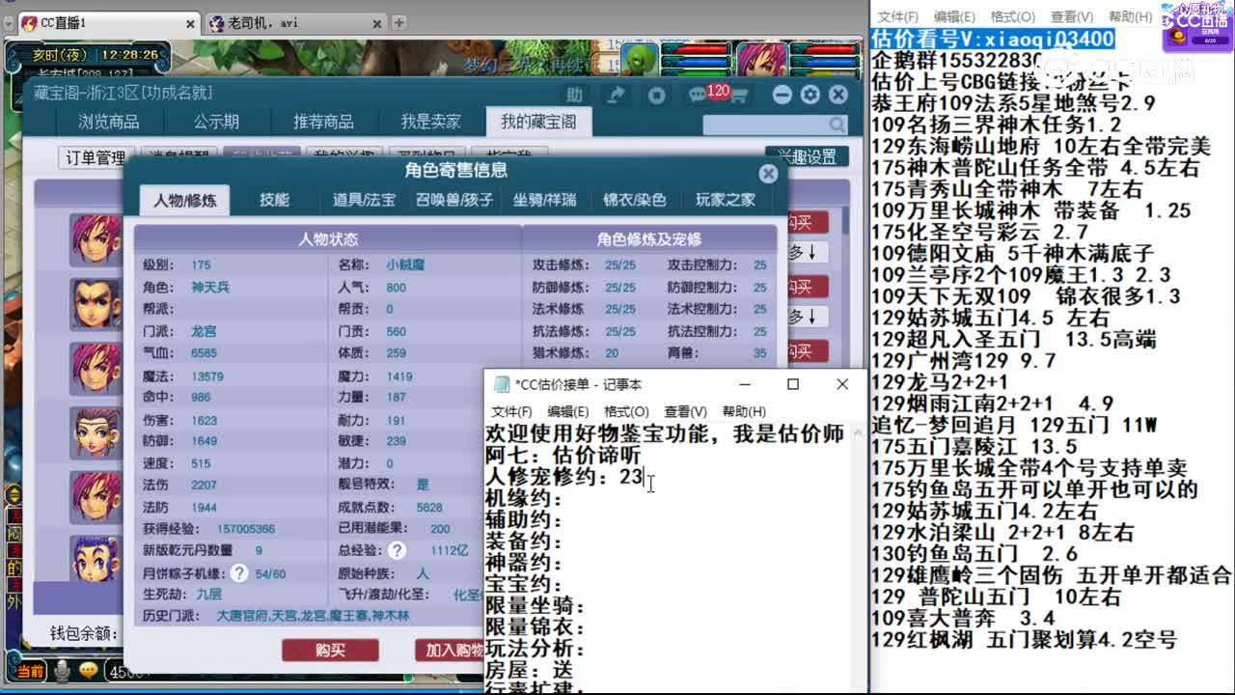Close the 角色寄售信息 dialog
This screenshot has height=695, width=1235.
[768, 173]
